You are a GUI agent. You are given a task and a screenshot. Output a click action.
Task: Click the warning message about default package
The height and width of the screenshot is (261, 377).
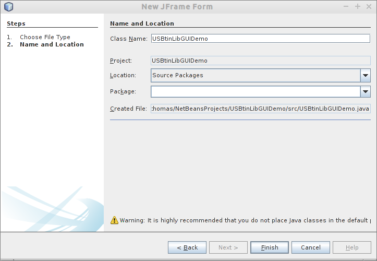pos(245,220)
